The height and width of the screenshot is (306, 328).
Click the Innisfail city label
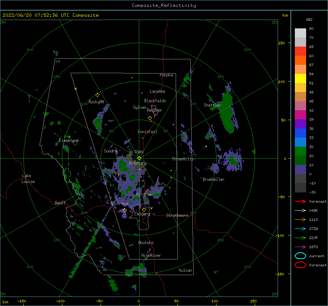click(x=147, y=132)
